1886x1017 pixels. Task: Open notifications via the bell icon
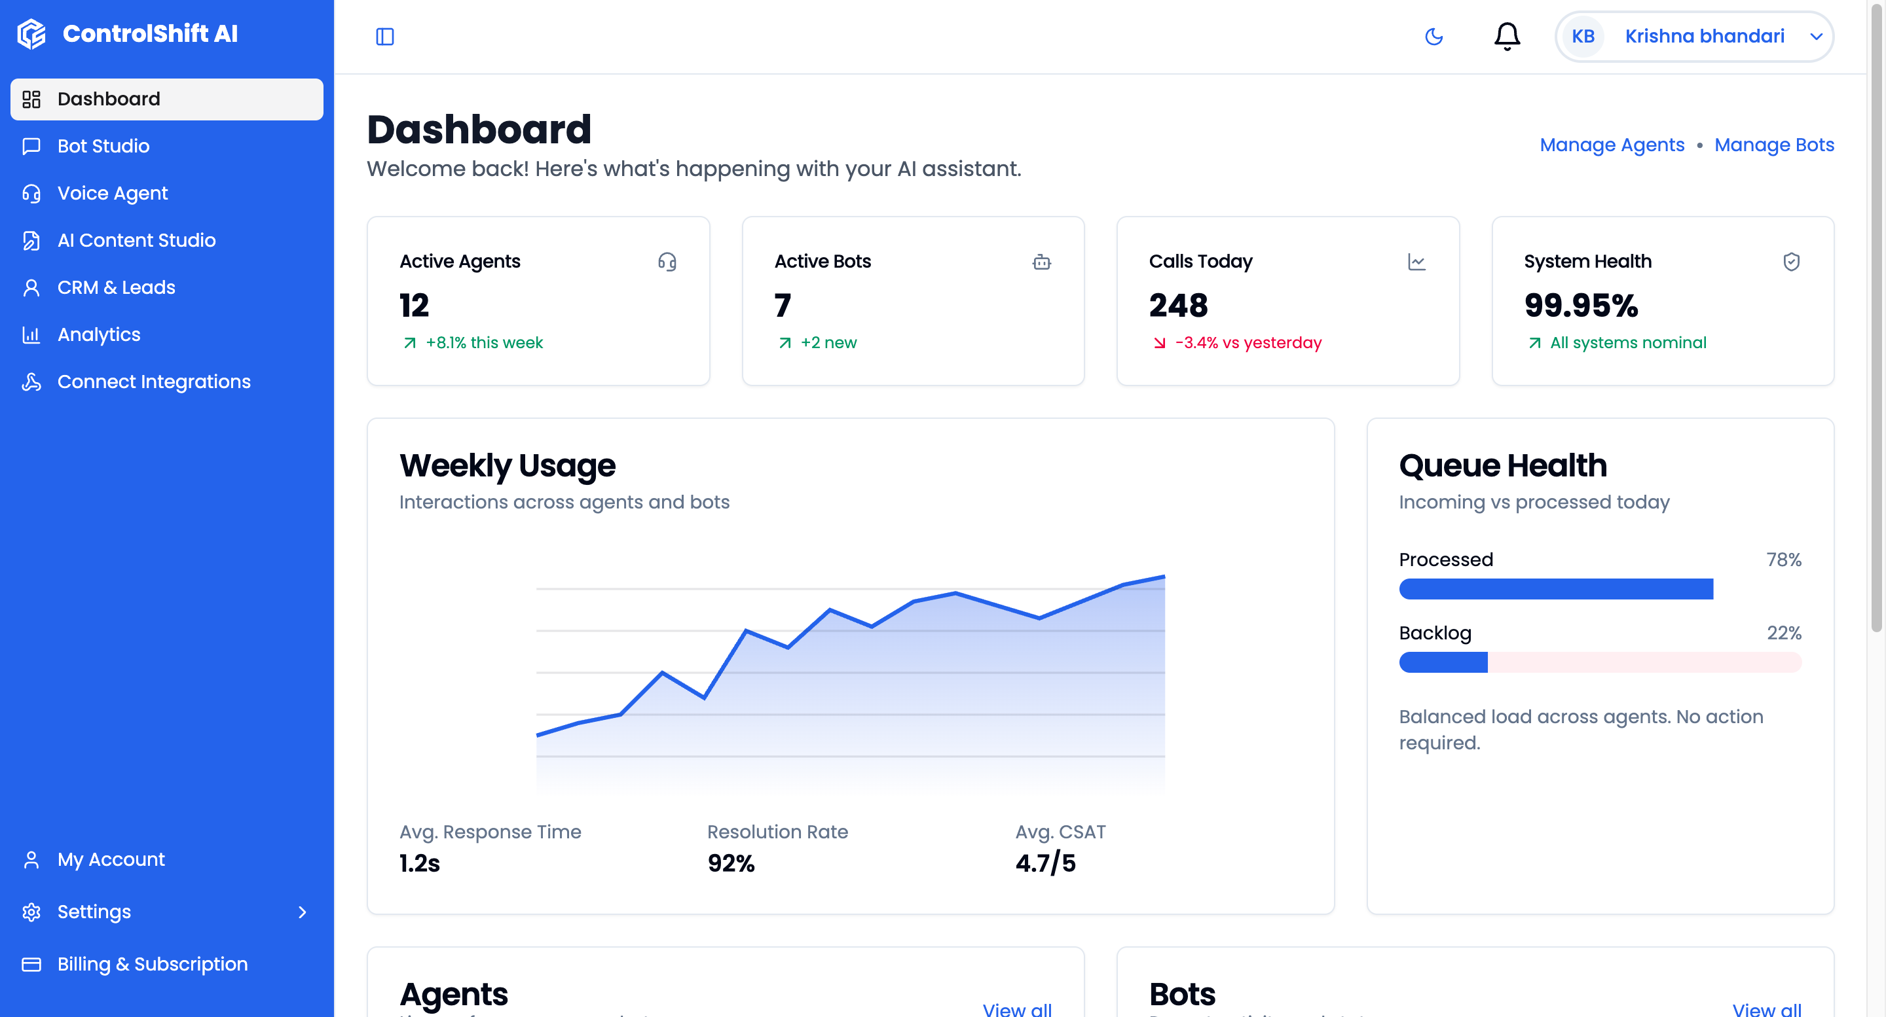1506,36
